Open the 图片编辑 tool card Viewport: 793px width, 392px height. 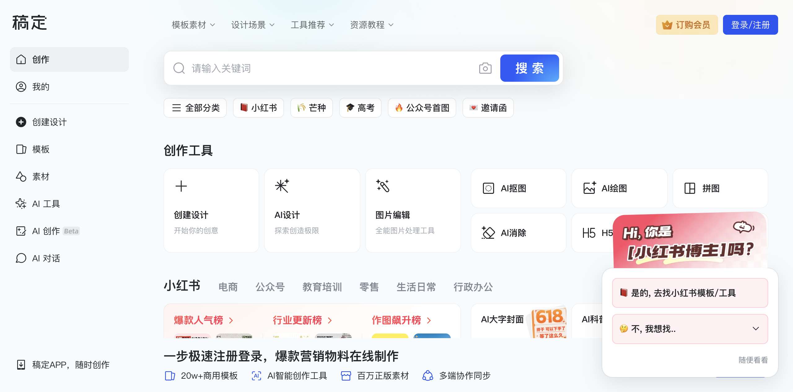413,210
